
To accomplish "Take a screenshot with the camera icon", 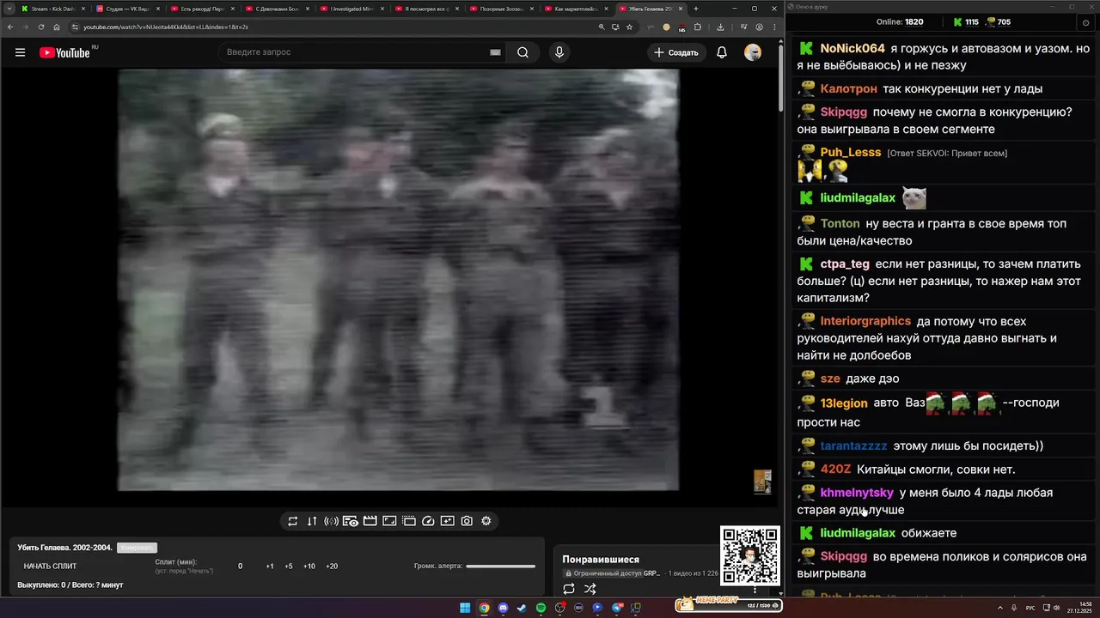I will [x=467, y=521].
